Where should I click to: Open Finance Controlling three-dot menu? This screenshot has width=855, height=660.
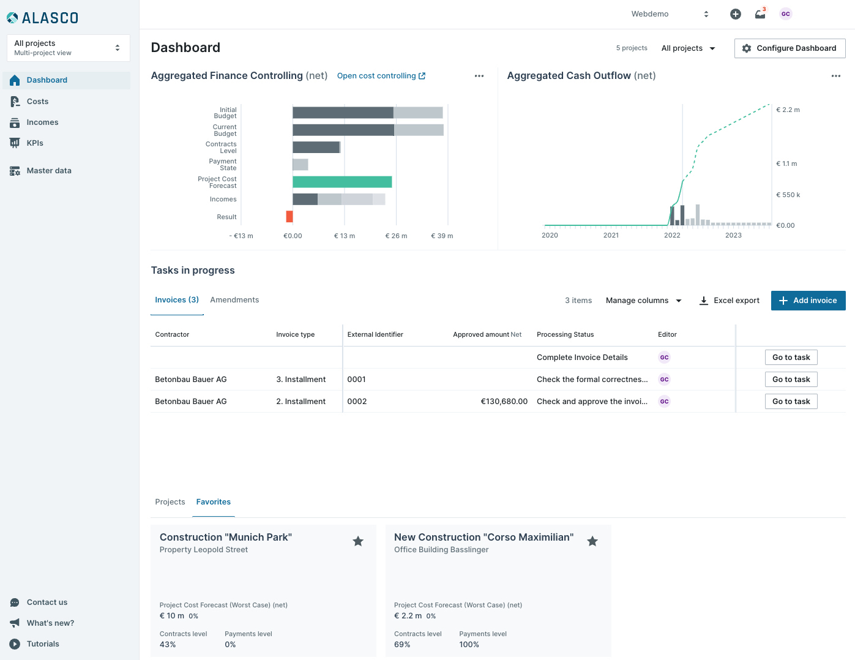(x=479, y=76)
